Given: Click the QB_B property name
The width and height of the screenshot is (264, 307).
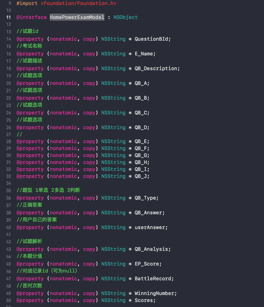Looking at the screenshot, I should (x=141, y=98).
